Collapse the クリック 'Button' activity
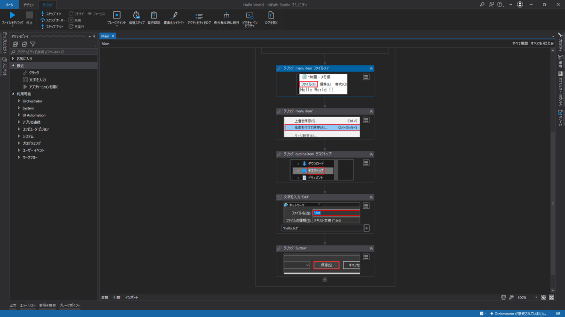This screenshot has height=317, width=565. coord(371,248)
